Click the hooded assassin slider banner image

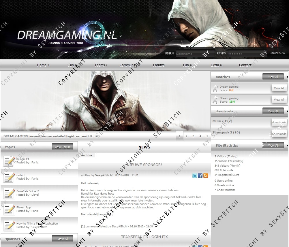(x=105, y=101)
